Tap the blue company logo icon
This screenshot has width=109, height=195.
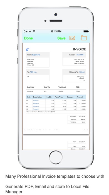coord(28,50)
